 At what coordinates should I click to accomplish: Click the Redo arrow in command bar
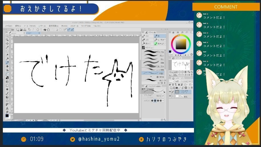(33, 30)
